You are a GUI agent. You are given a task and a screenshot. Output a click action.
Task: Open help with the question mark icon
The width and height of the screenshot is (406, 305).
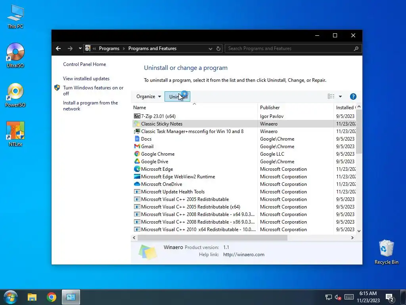[x=353, y=97]
